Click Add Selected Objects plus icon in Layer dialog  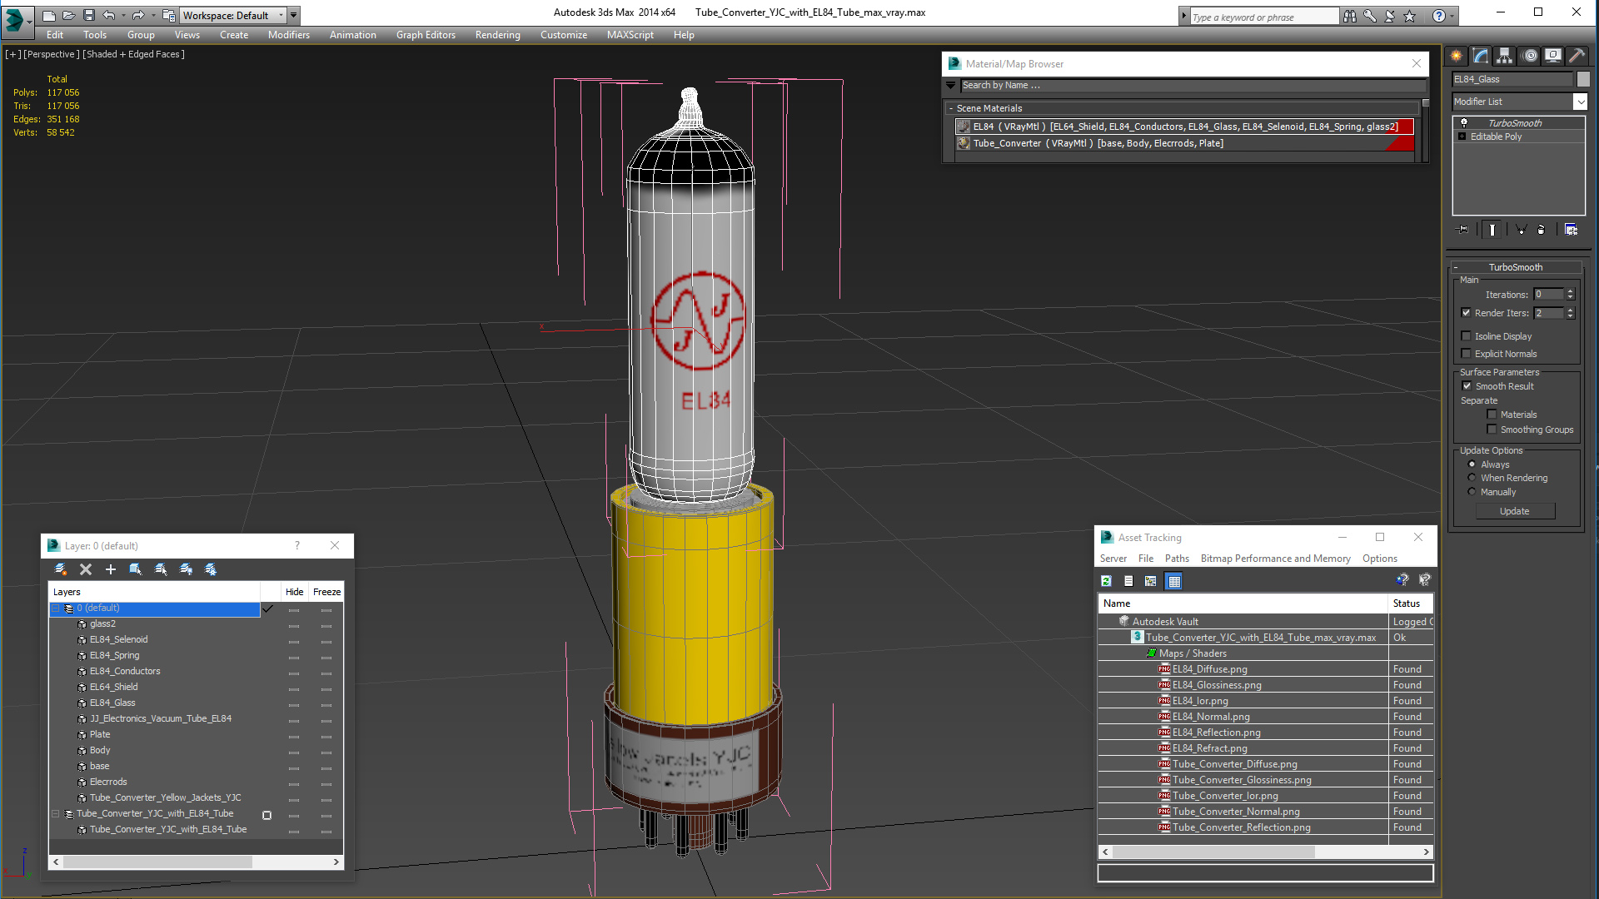point(110,569)
